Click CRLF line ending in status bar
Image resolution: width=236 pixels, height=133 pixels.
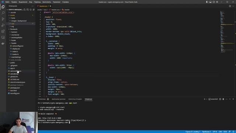click(221, 132)
